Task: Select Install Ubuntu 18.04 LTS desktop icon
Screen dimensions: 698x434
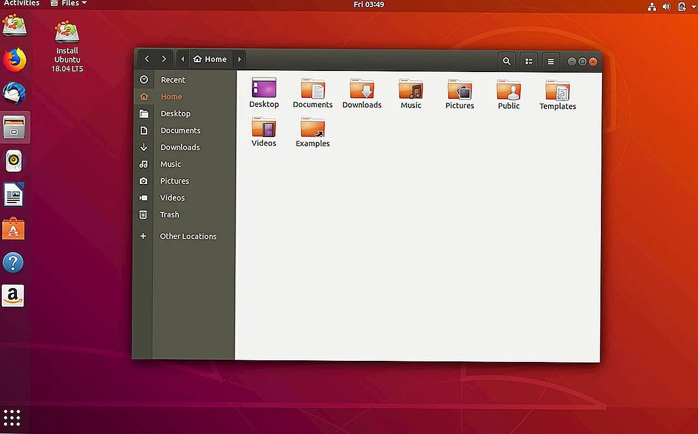Action: pos(67,46)
